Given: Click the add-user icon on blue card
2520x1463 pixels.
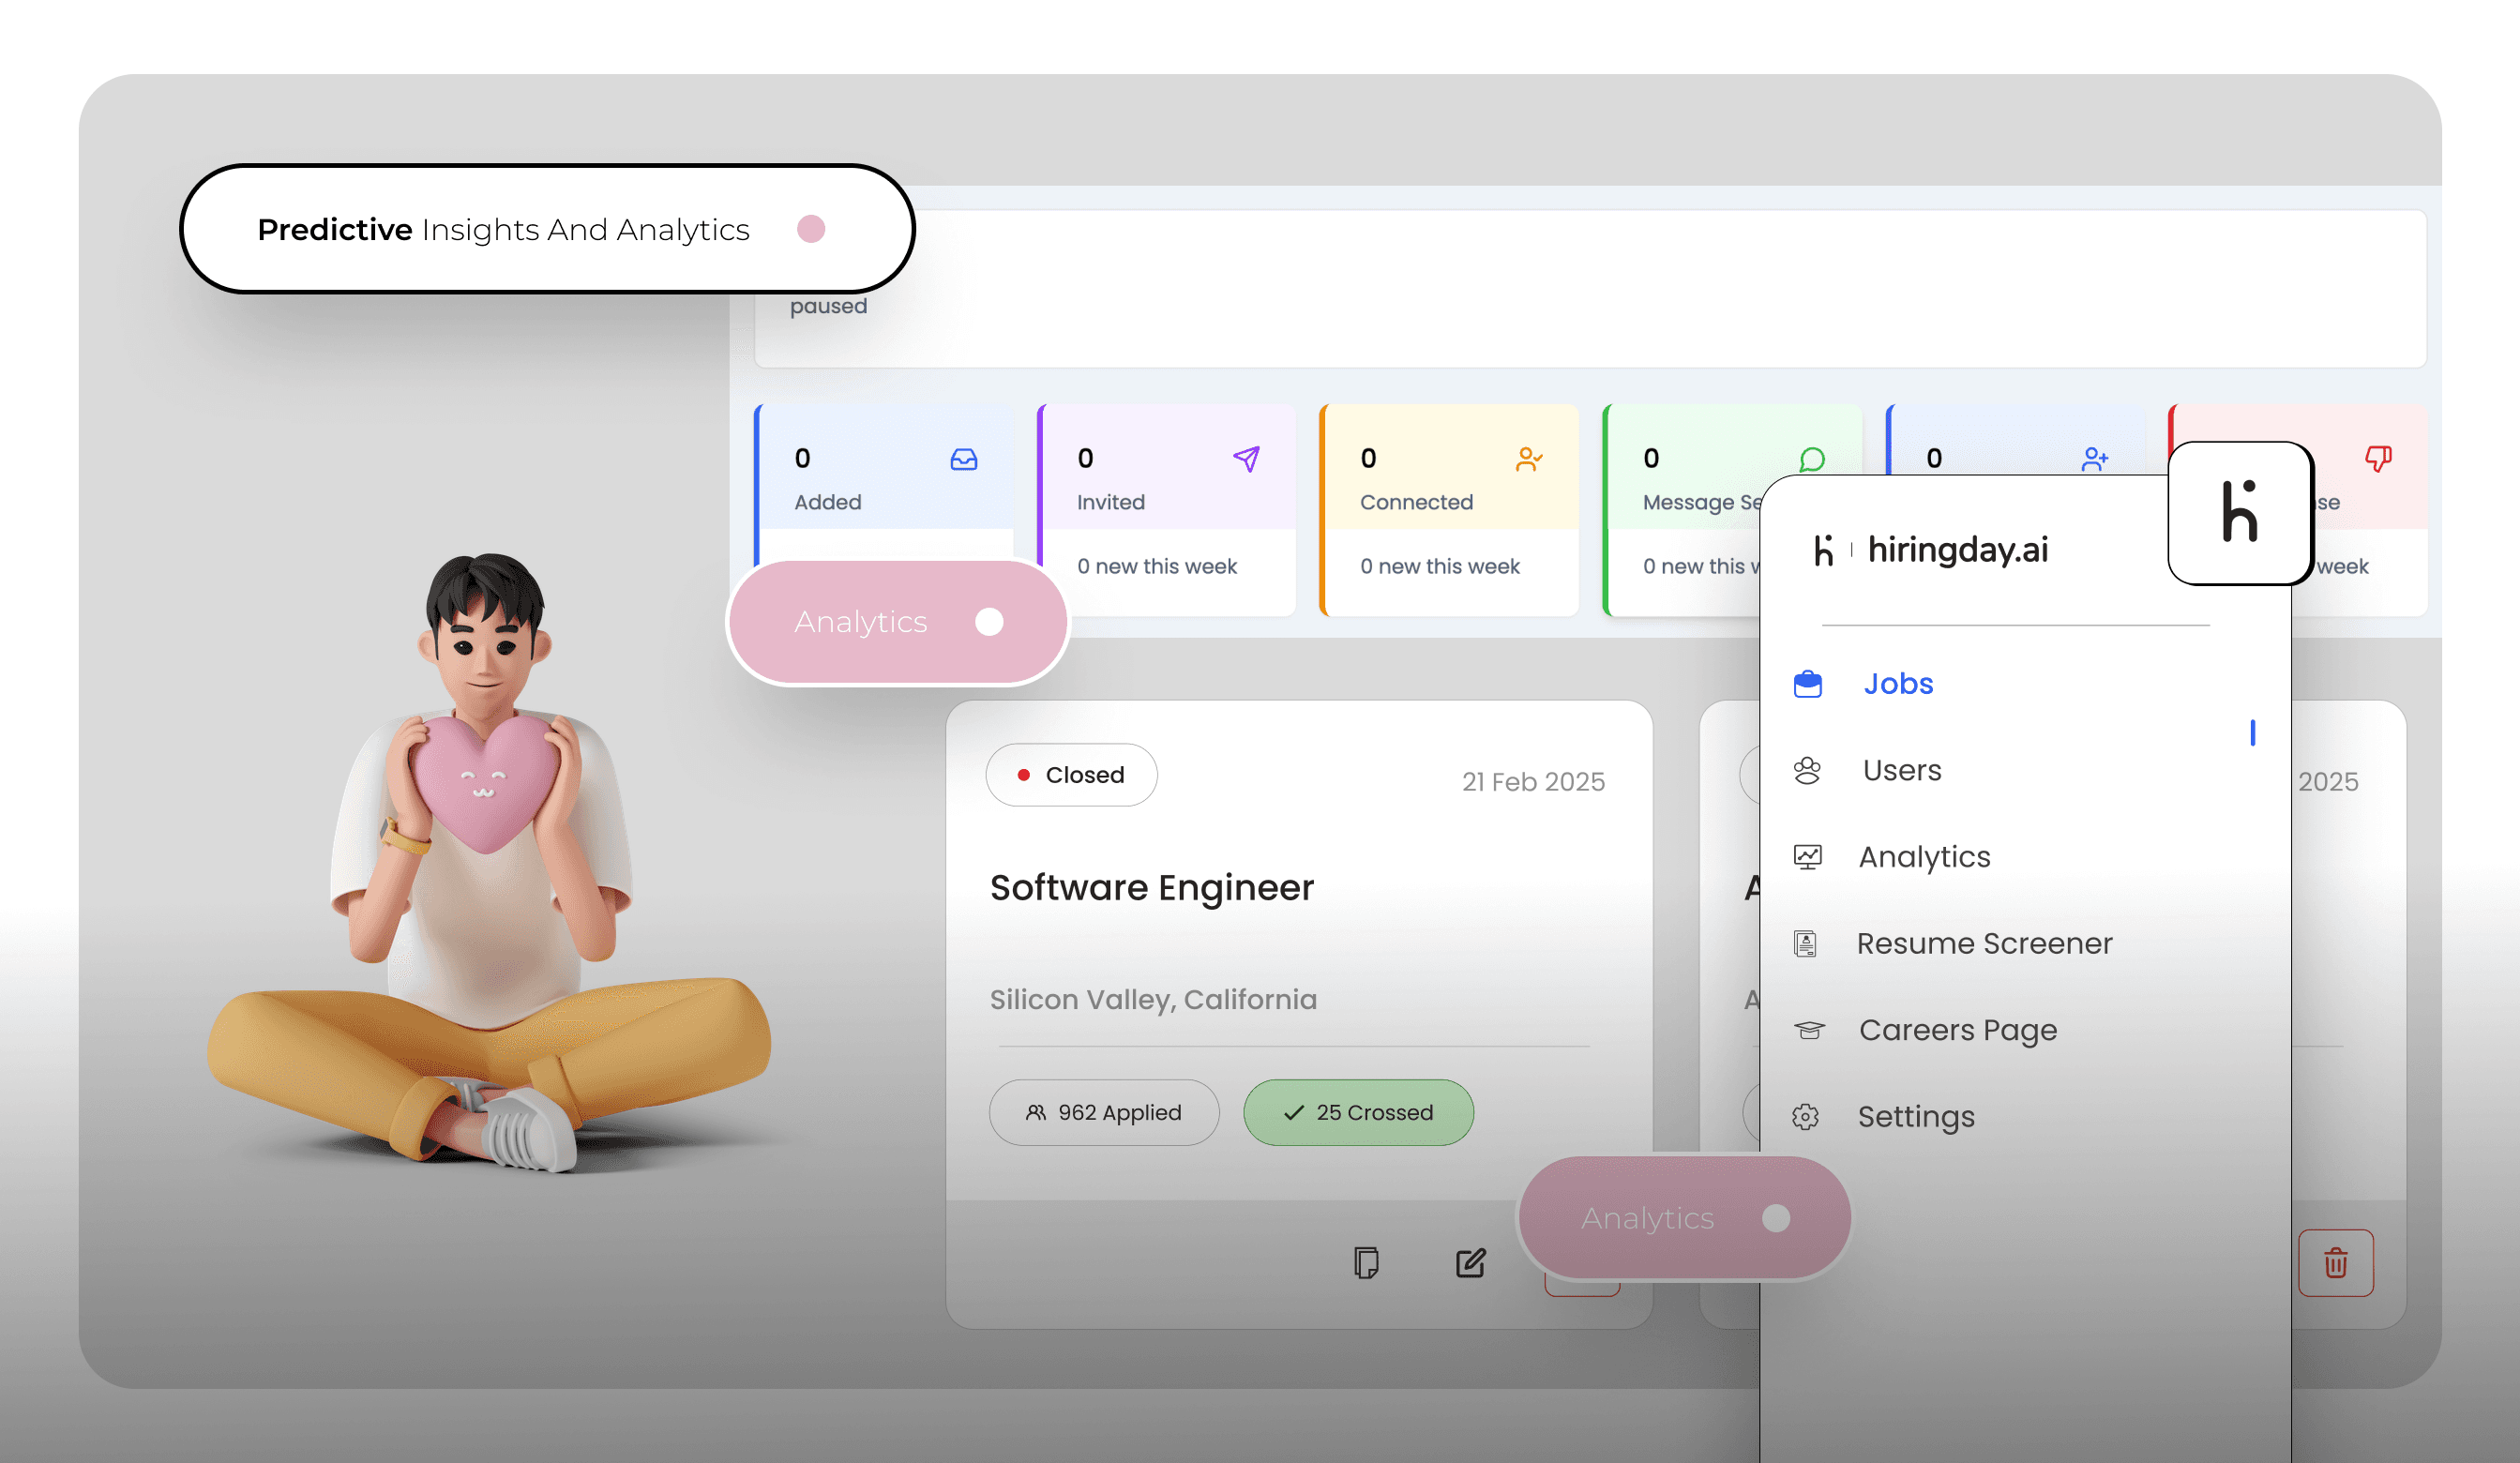Looking at the screenshot, I should pyautogui.click(x=2094, y=459).
